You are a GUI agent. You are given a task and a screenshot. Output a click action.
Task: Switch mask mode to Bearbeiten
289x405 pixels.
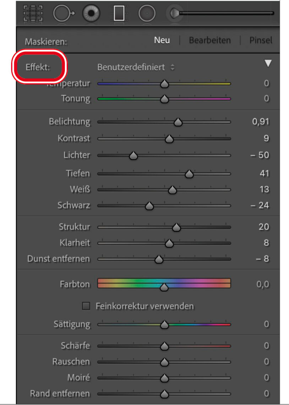209,40
